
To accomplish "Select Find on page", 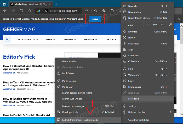I will [x=147, y=87].
